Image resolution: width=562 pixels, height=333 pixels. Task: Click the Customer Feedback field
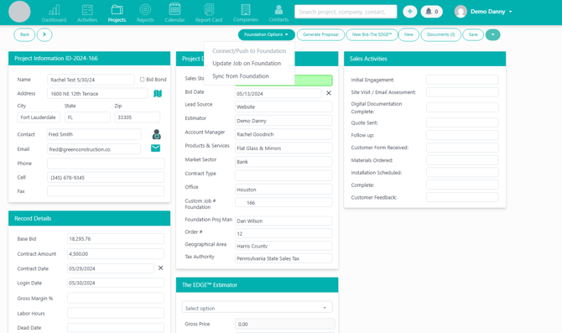click(x=462, y=197)
